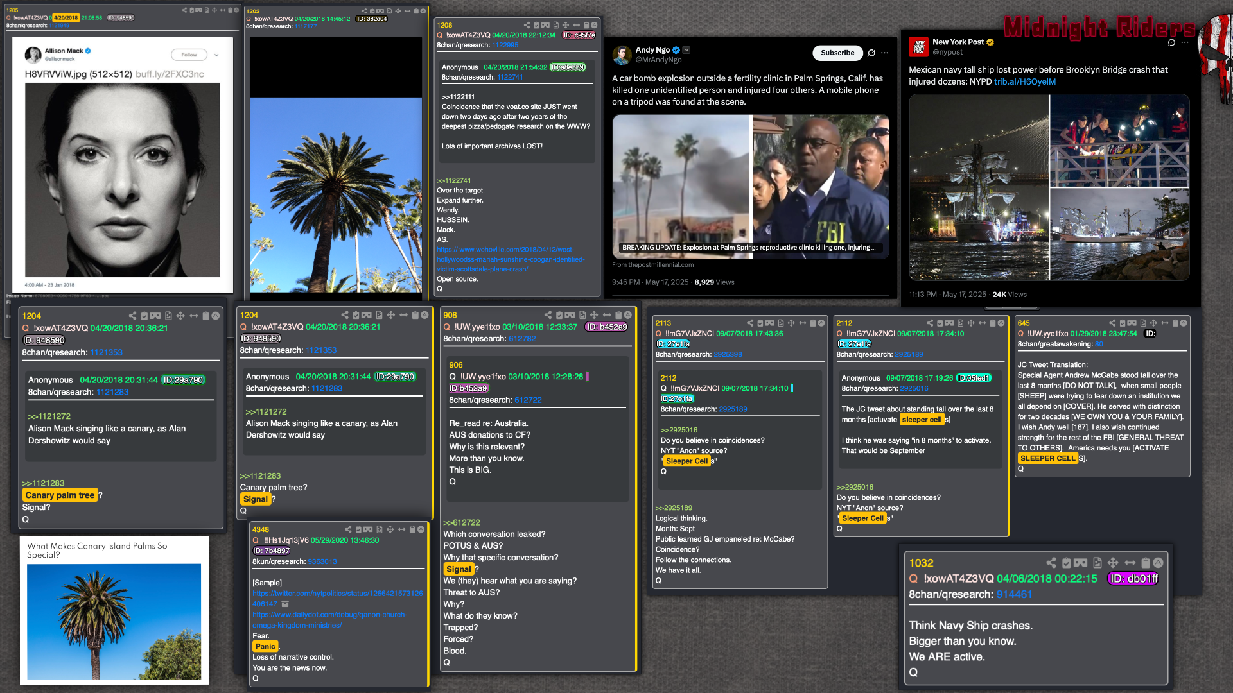Click the image file icon on post 1032
The width and height of the screenshot is (1233, 693).
1097,563
